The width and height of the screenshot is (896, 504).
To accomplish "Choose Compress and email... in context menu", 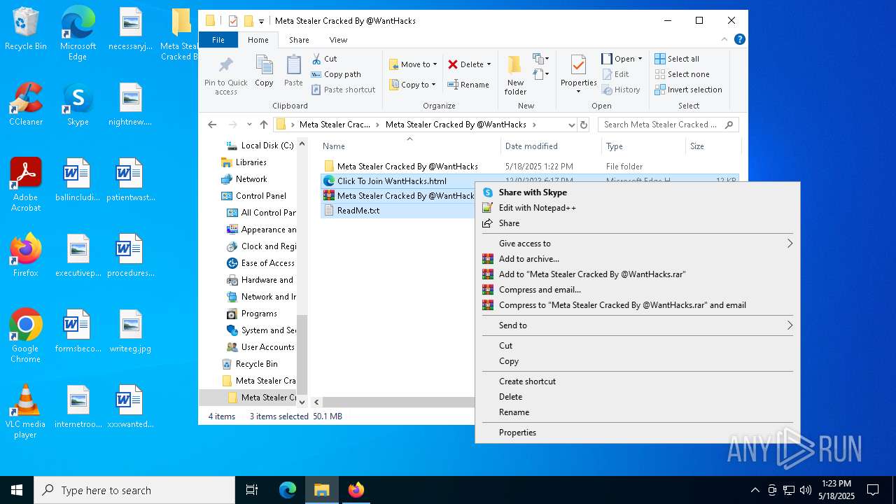I will [x=637, y=290].
